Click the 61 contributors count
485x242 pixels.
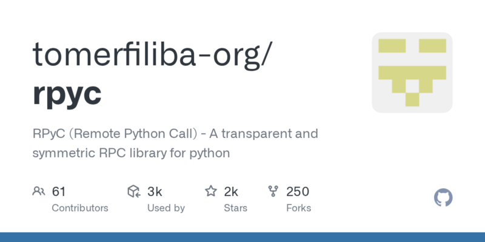pyautogui.click(x=59, y=192)
